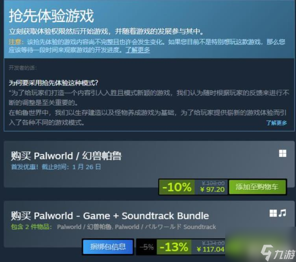The height and width of the screenshot is (262, 296).
Task: Expand developer notes with 了解更多
Action: [276, 123]
